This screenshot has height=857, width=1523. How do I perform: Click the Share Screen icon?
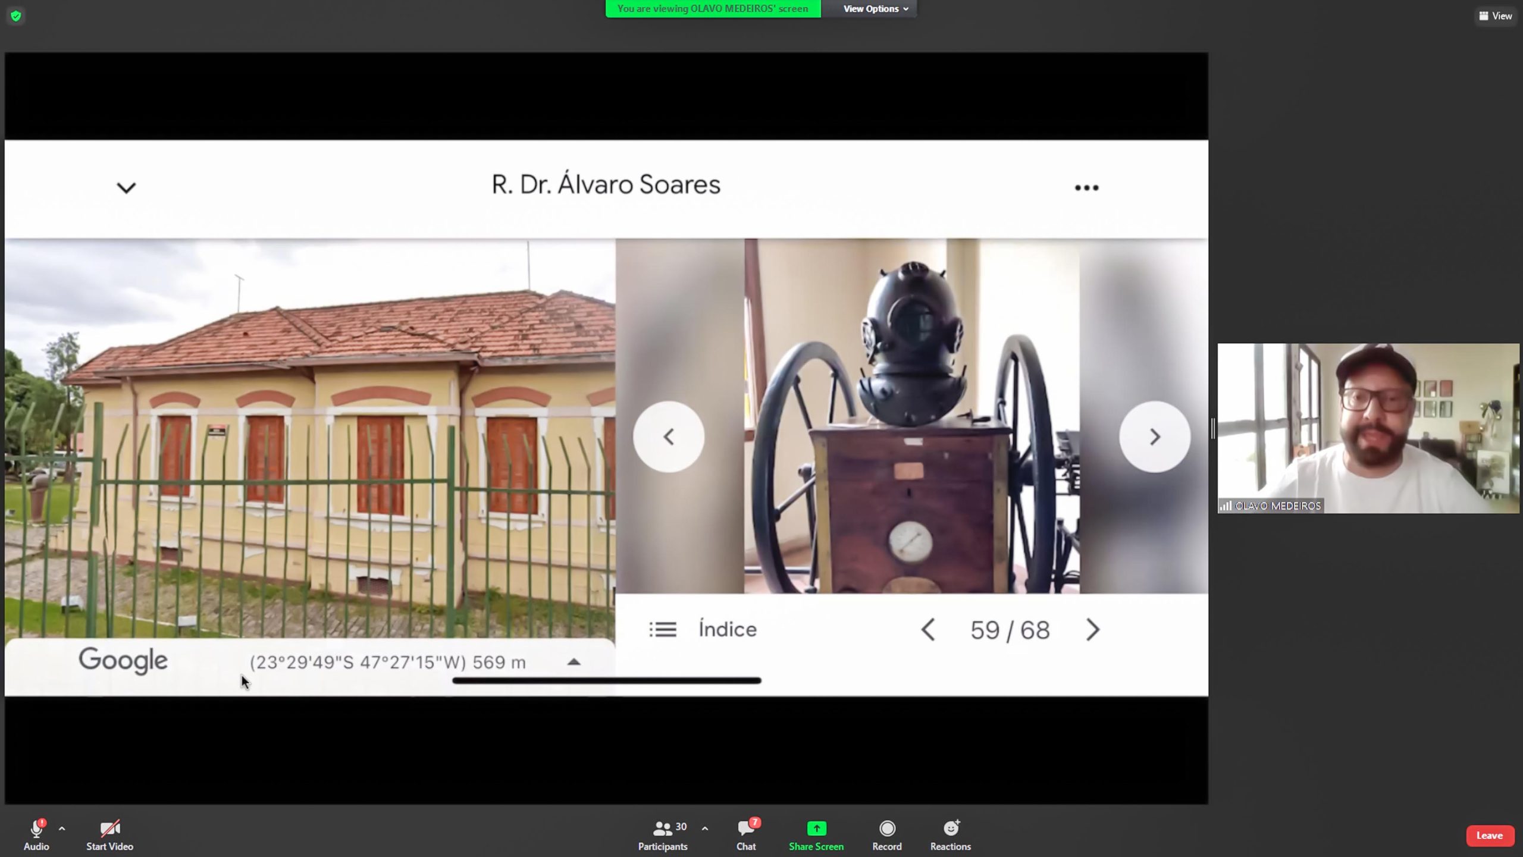point(816,828)
